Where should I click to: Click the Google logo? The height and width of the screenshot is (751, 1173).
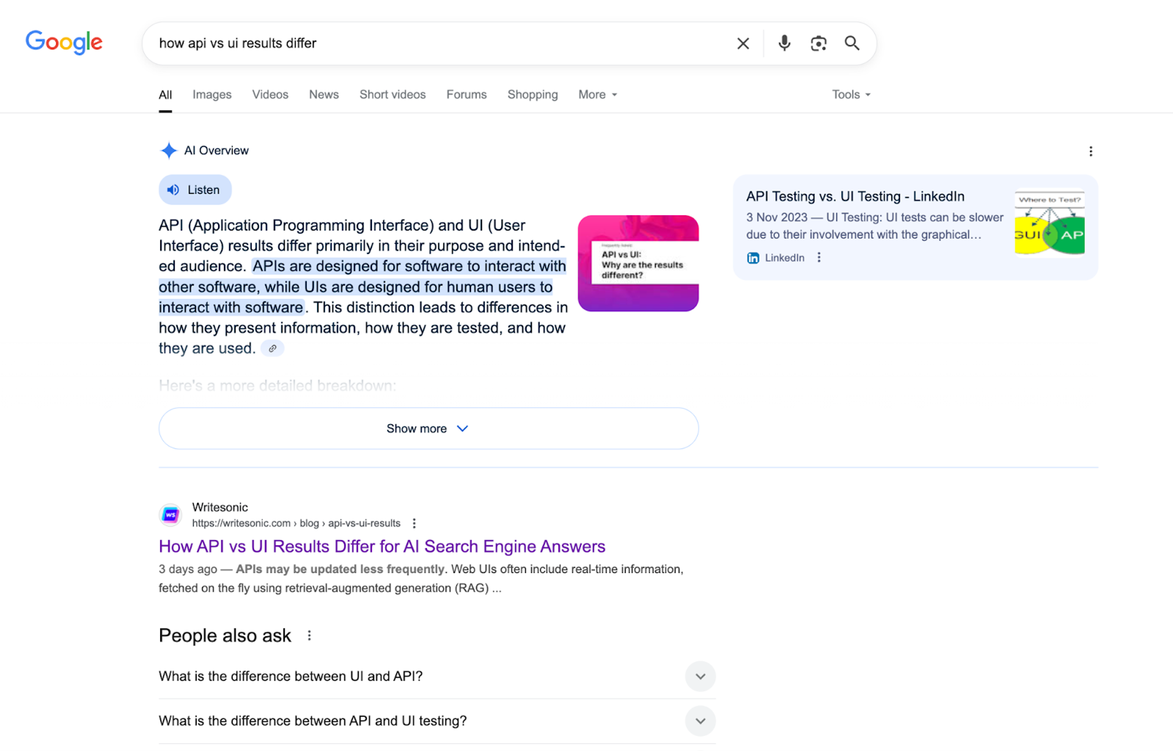64,42
